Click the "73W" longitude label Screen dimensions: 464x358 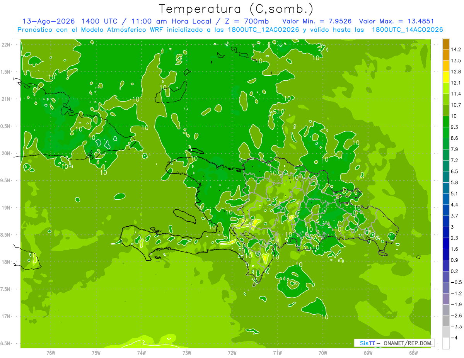187,353
